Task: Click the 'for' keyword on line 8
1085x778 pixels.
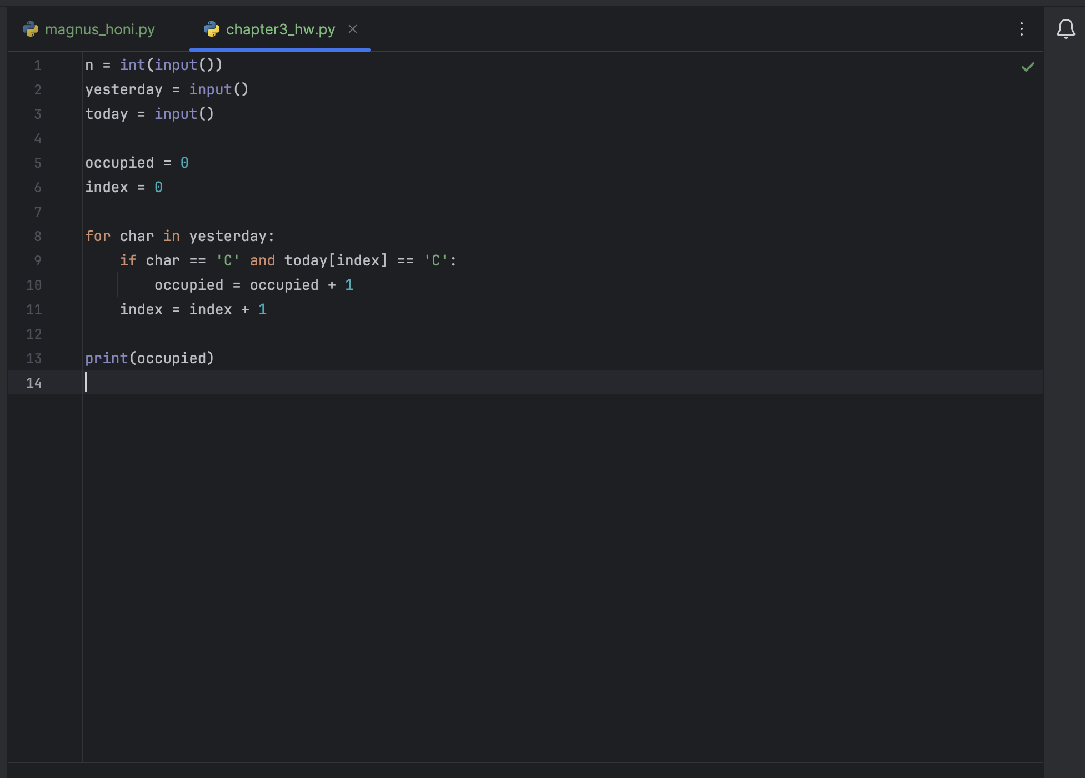Action: 98,237
